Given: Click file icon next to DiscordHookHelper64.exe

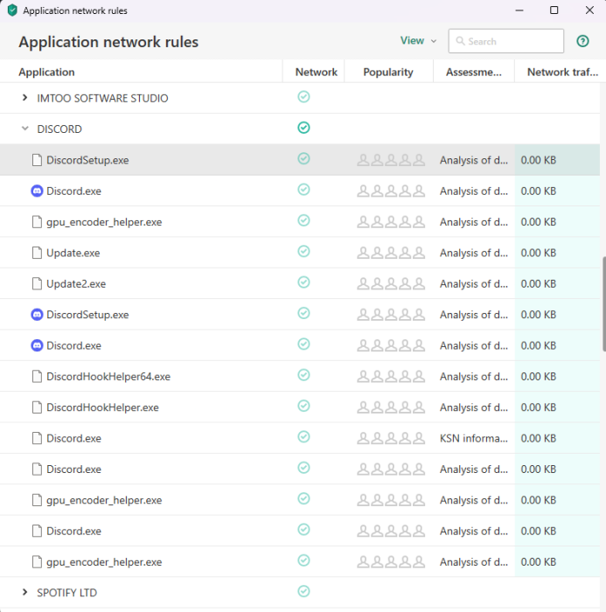Looking at the screenshot, I should 37,376.
